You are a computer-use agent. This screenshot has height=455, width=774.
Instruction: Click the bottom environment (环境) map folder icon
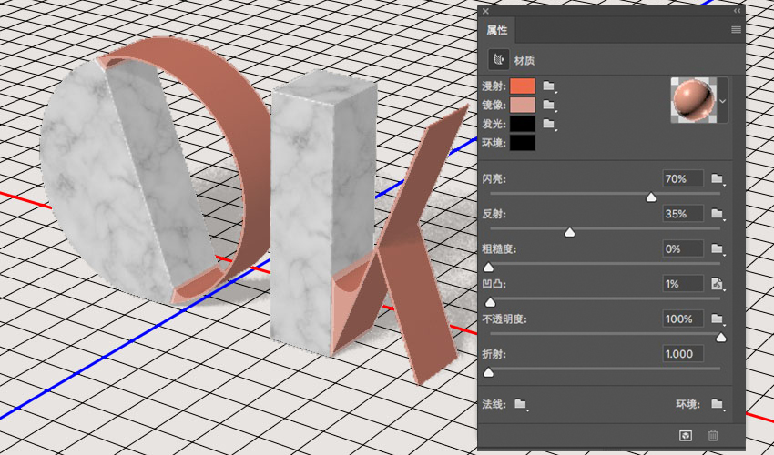pyautogui.click(x=718, y=404)
